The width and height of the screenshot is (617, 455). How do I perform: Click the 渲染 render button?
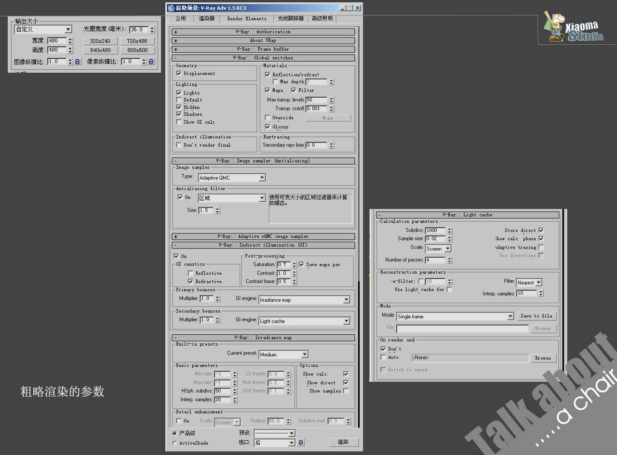[343, 442]
